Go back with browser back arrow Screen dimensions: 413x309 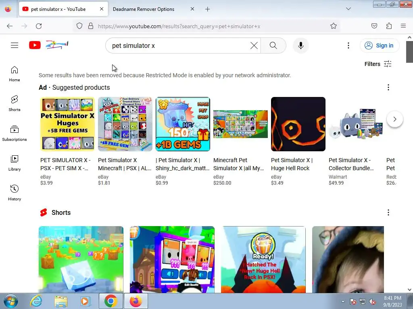[10, 26]
